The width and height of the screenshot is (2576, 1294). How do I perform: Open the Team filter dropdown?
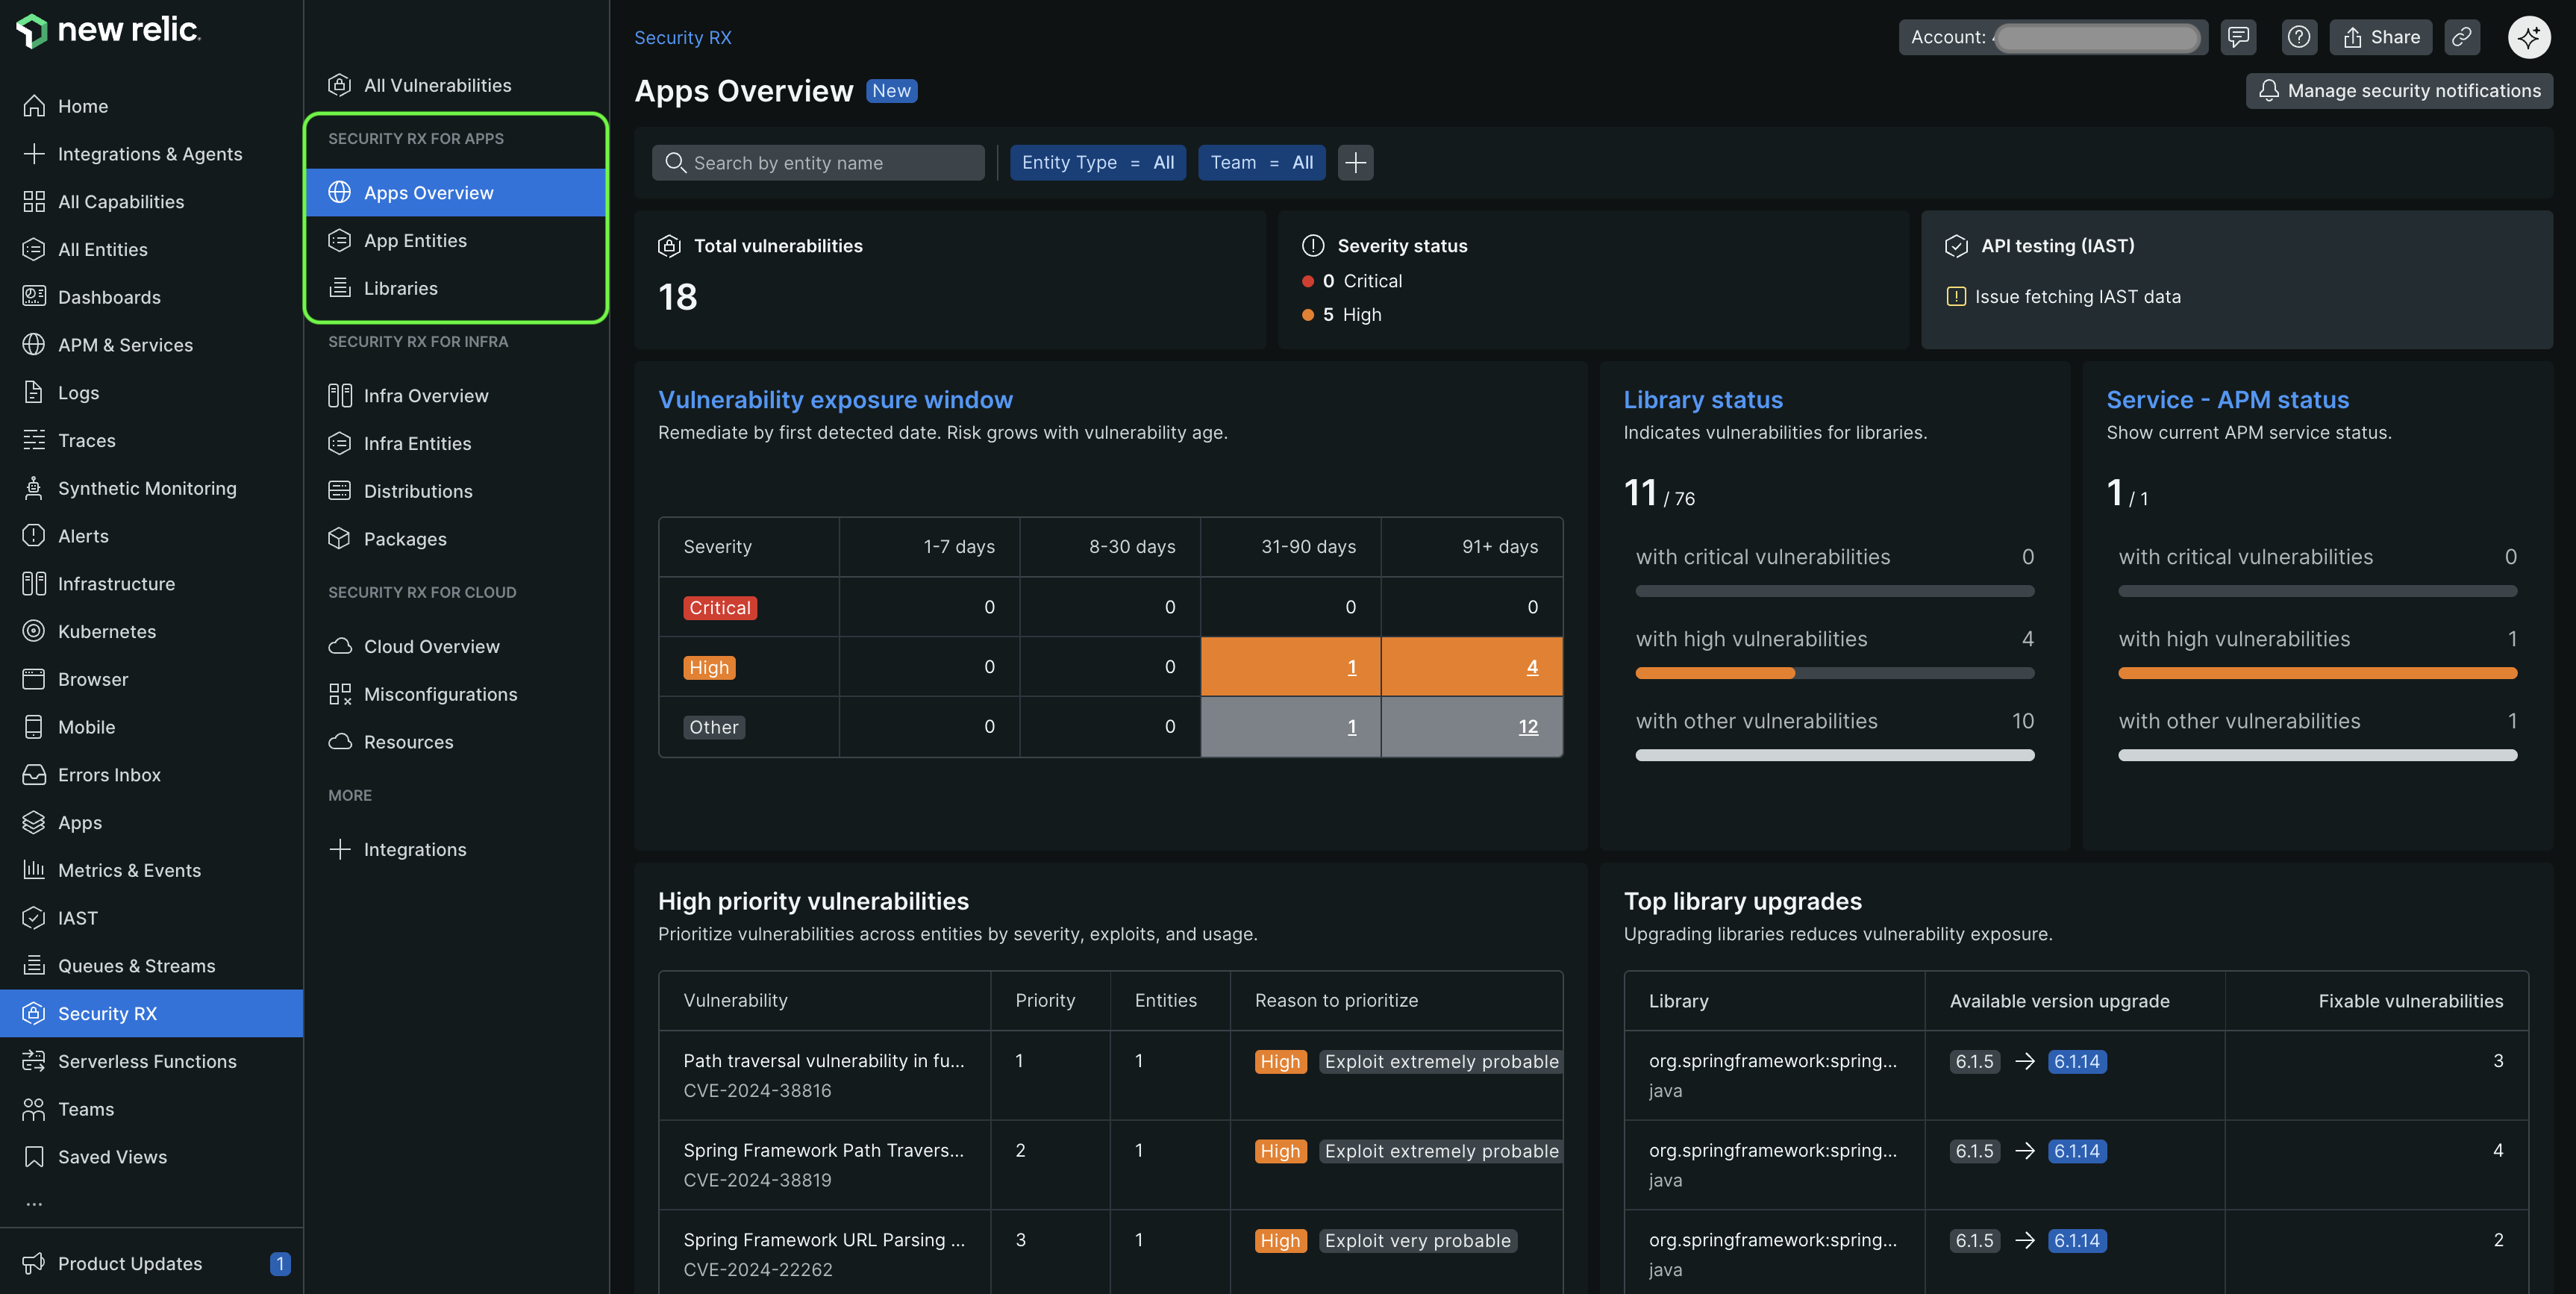1261,162
